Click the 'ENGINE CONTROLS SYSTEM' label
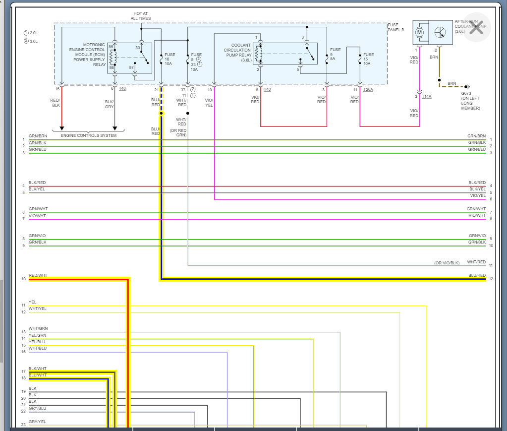The height and width of the screenshot is (431, 507). pyautogui.click(x=89, y=135)
